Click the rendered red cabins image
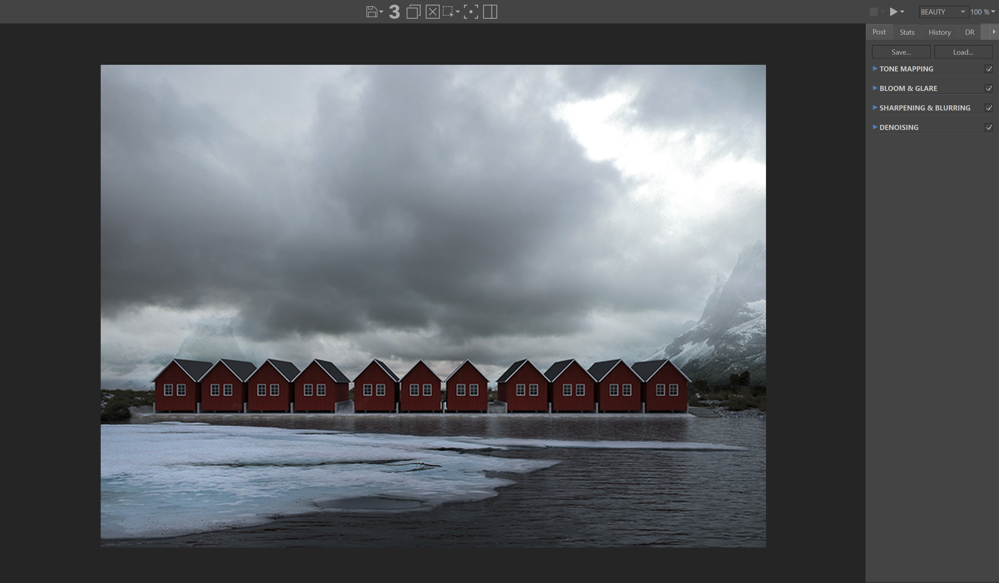 tap(433, 306)
